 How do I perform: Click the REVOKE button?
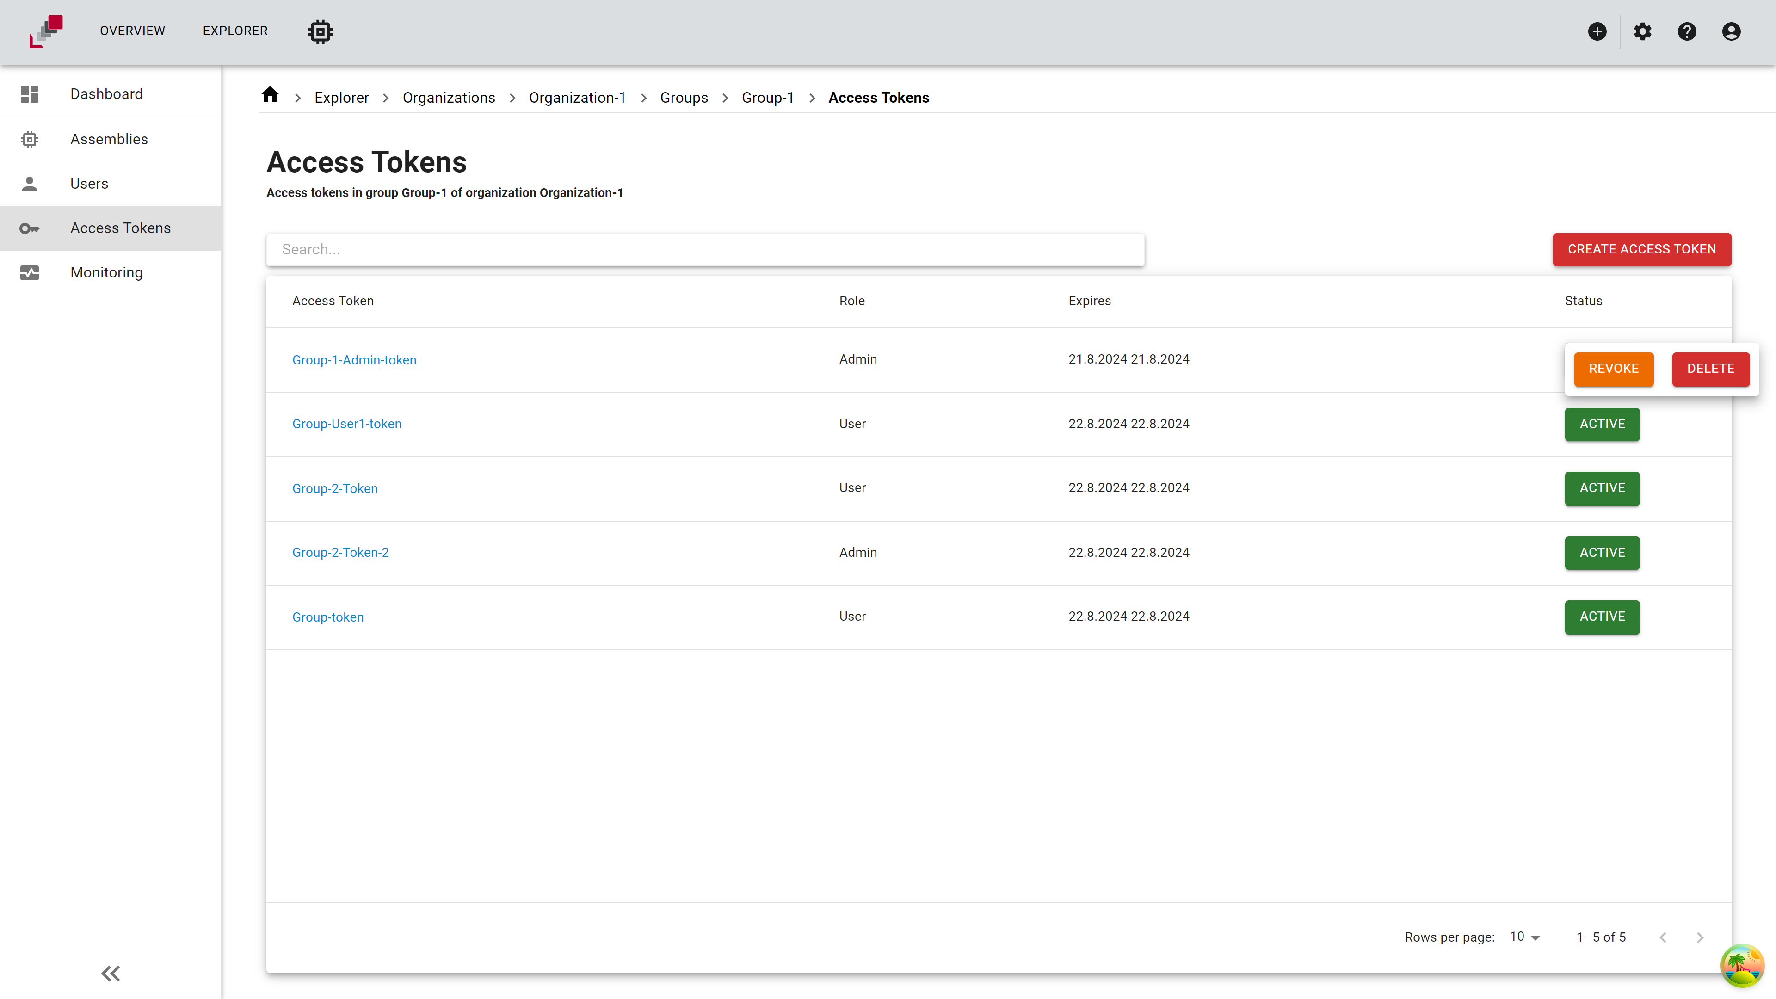1613,369
